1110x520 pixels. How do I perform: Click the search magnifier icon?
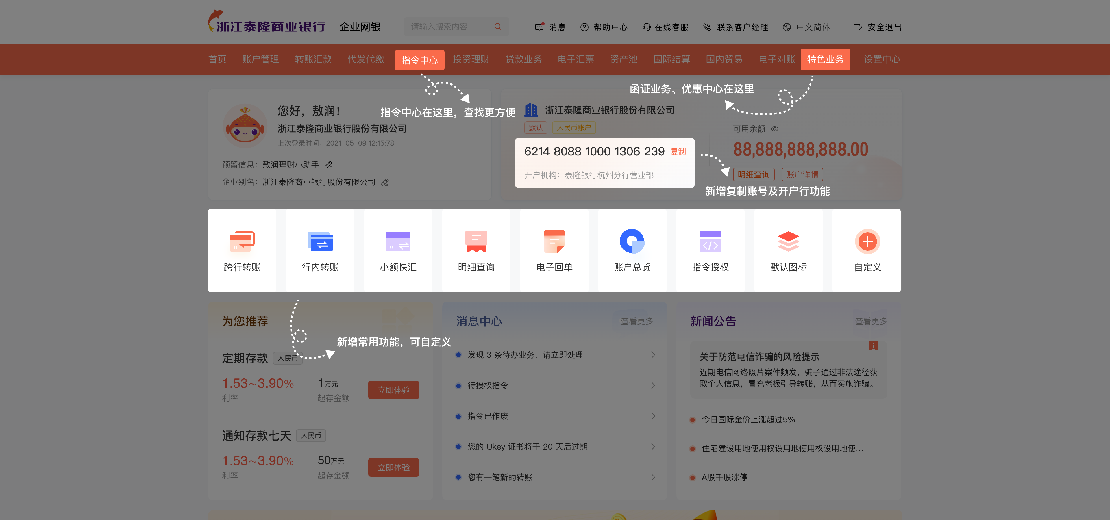(x=498, y=27)
